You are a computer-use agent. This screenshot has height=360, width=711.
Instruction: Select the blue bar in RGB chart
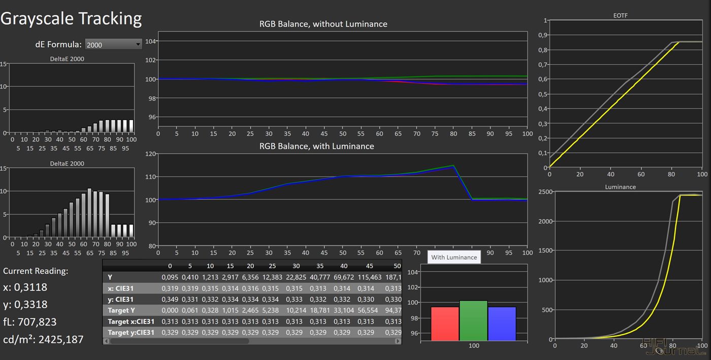(502, 323)
